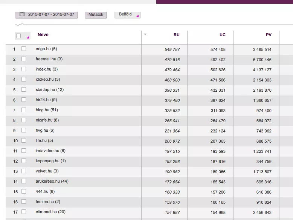
Task: Sort by Neve column header
Action: [43, 35]
